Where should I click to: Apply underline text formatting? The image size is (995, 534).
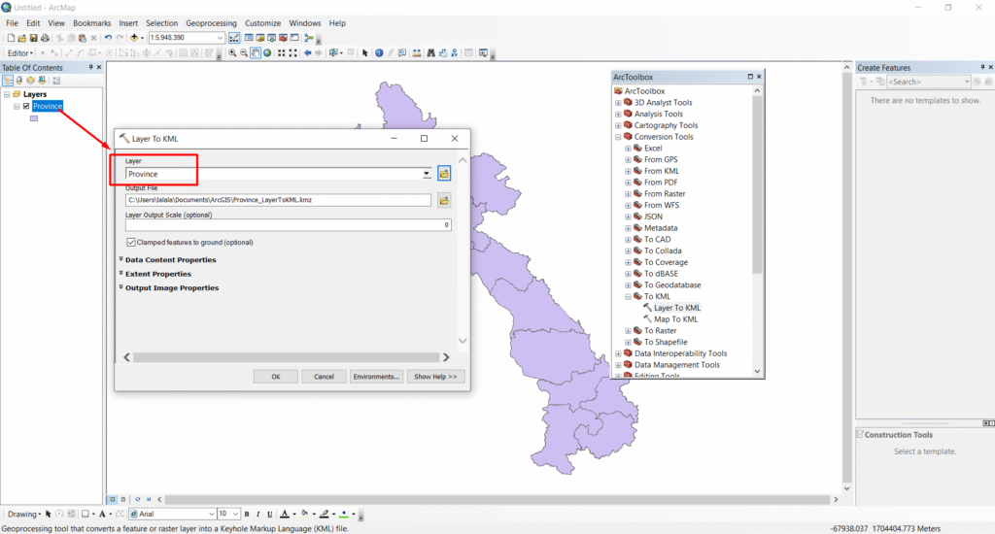click(270, 514)
